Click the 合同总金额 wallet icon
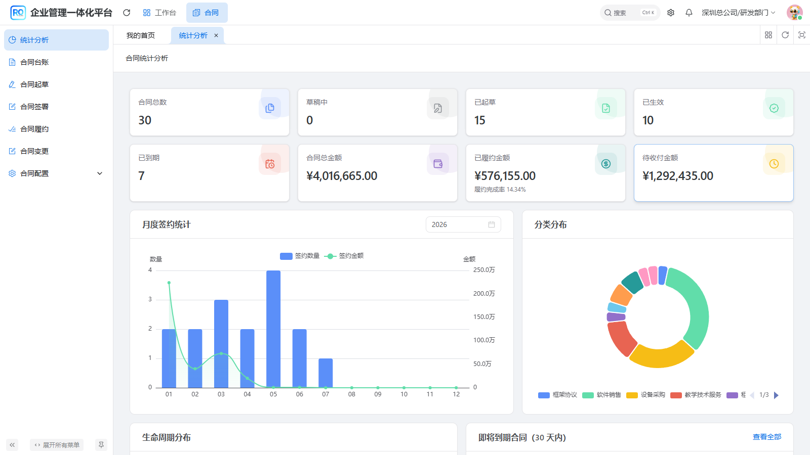This screenshot has height=455, width=810. click(x=438, y=164)
